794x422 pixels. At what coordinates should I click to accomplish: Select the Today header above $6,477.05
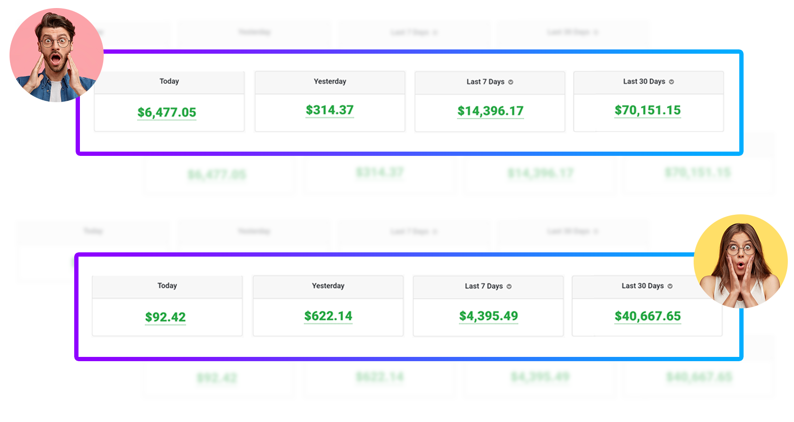[169, 81]
